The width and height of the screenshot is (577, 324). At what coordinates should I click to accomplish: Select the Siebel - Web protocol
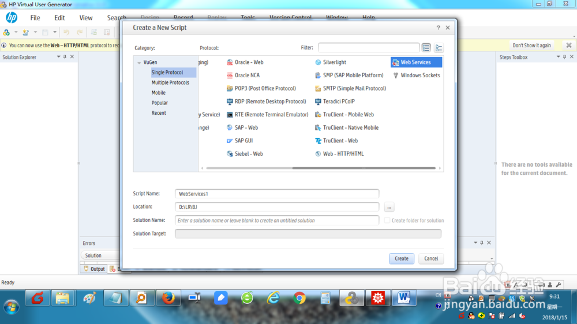tap(245, 154)
